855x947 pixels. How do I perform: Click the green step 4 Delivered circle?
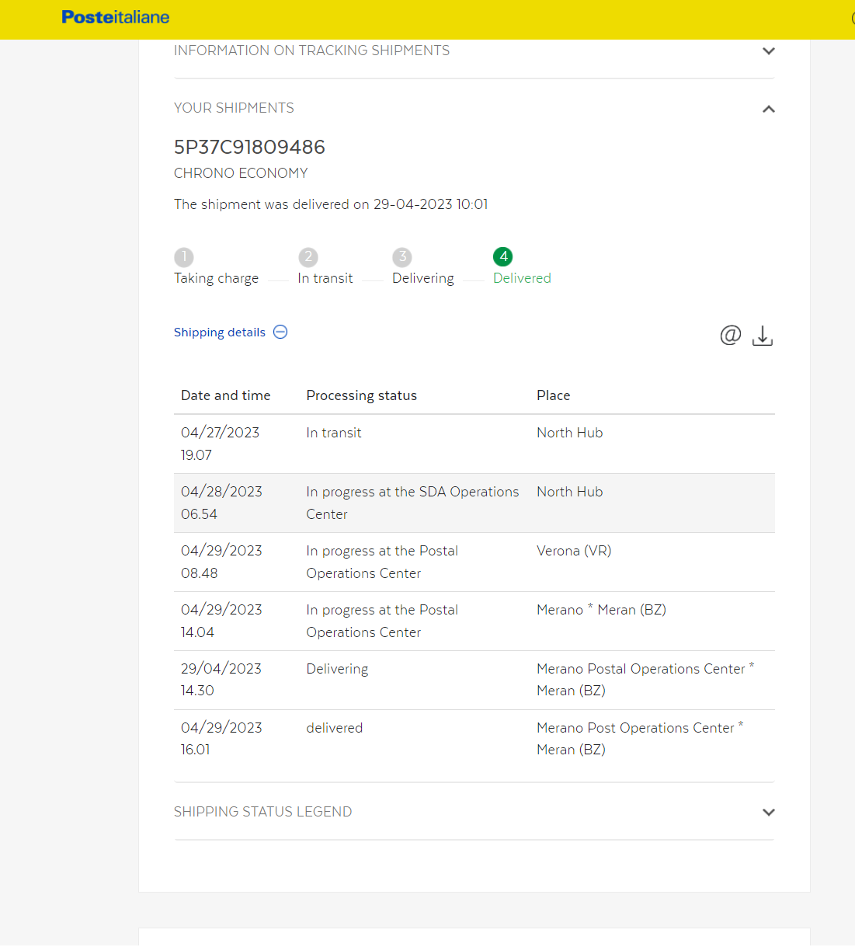[502, 256]
